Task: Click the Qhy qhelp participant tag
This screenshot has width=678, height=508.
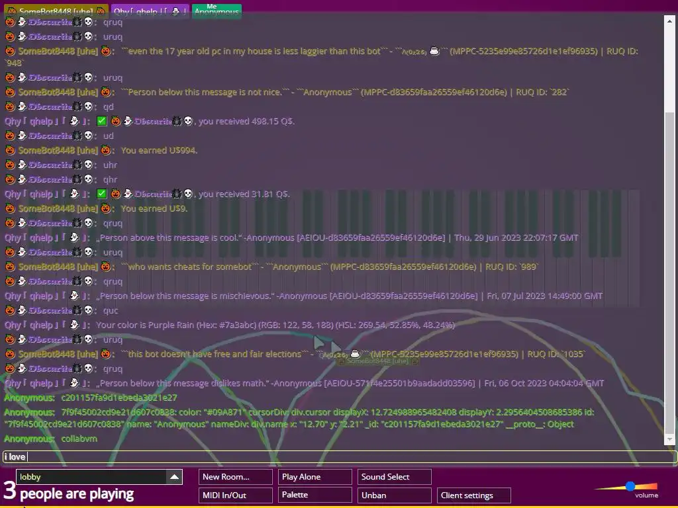Action: (150, 12)
